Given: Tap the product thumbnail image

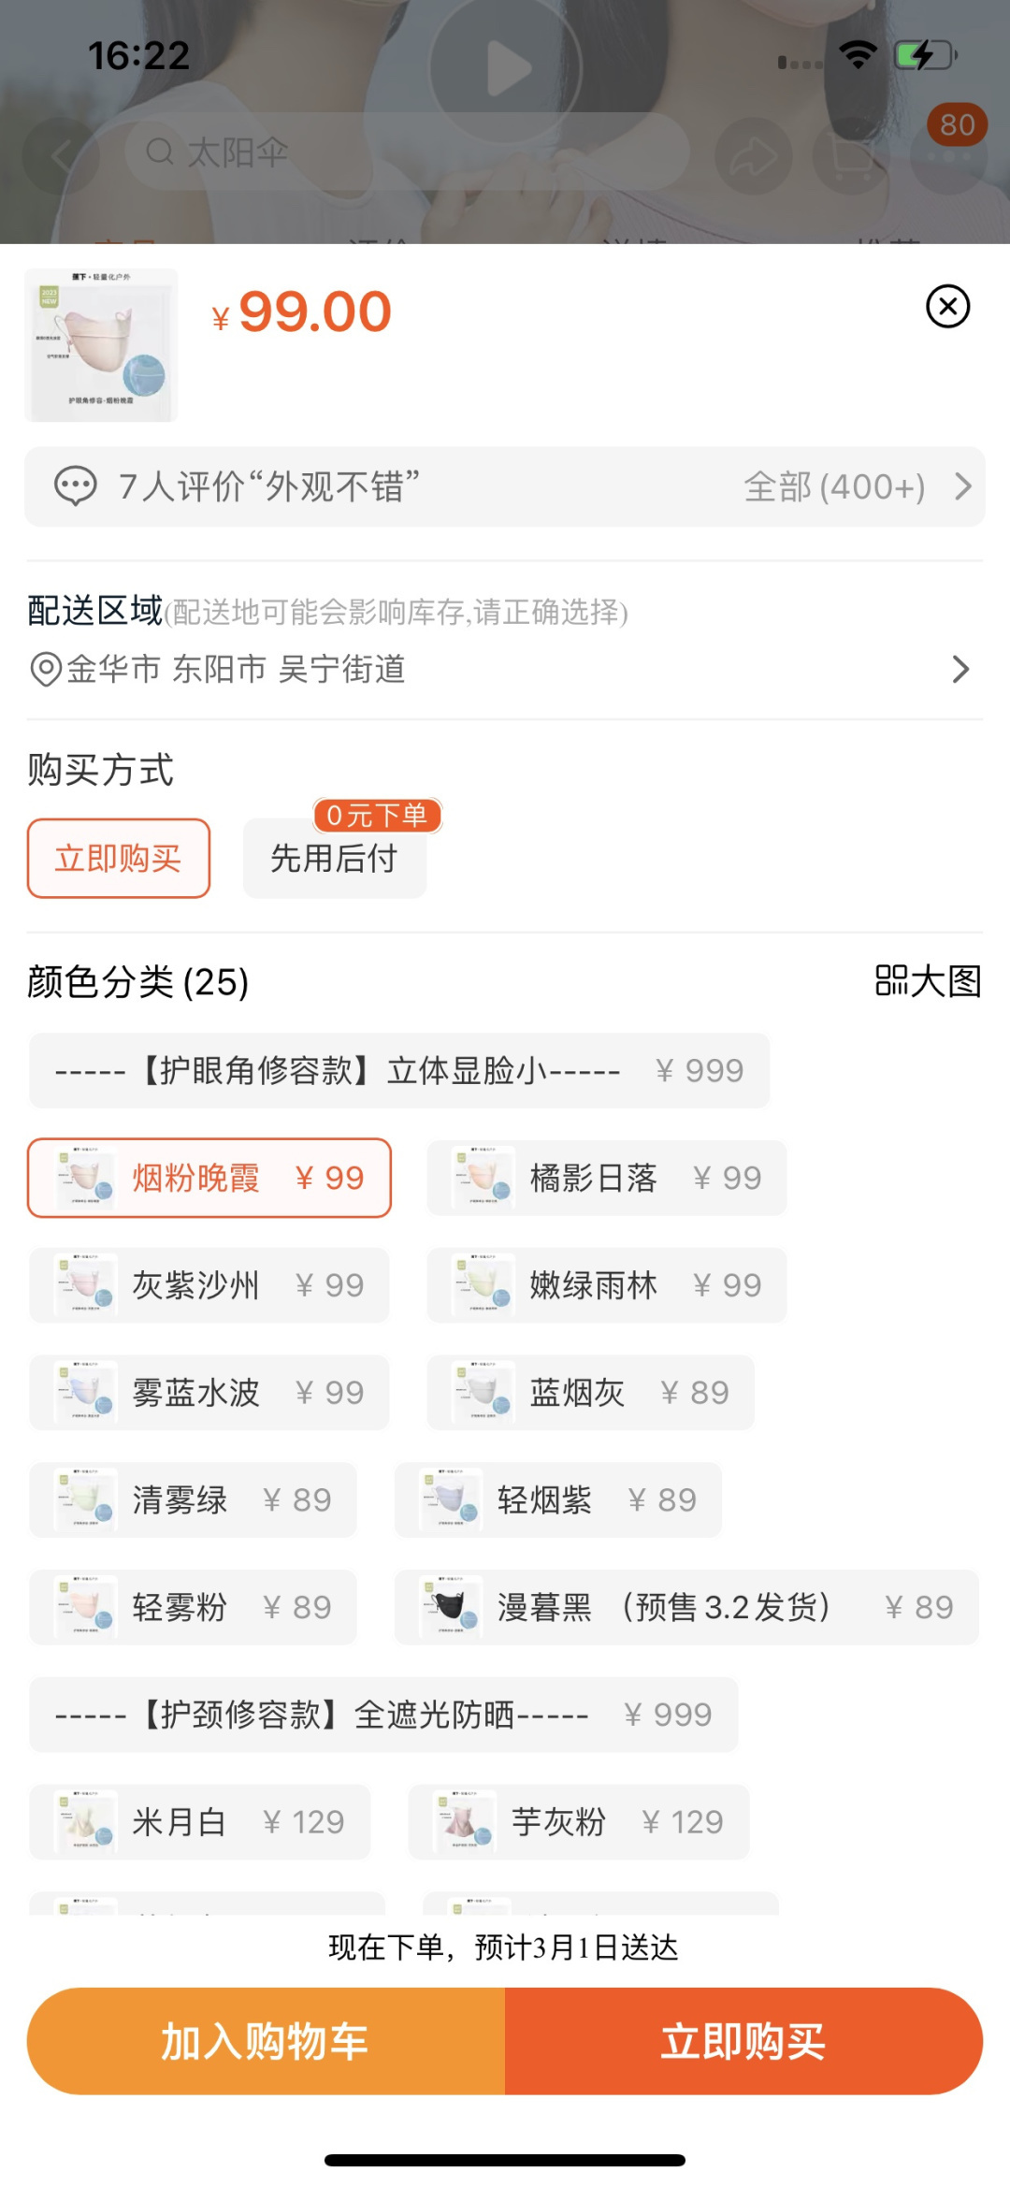Looking at the screenshot, I should coord(101,345).
